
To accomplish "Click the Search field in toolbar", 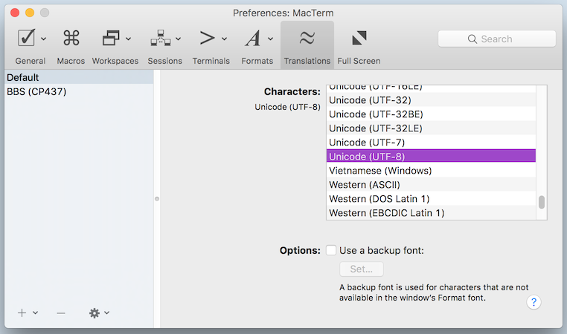I will tap(496, 39).
